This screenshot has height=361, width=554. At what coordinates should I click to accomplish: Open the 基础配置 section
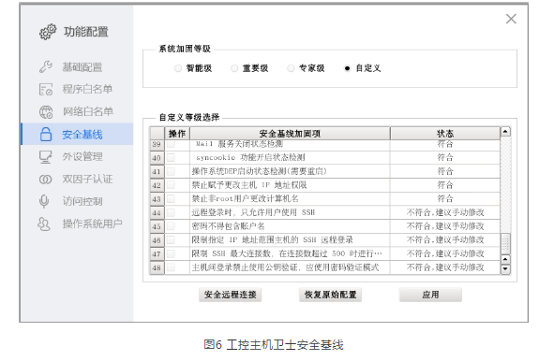[77, 67]
